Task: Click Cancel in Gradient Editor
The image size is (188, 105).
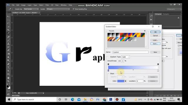Action: pyautogui.click(x=155, y=36)
